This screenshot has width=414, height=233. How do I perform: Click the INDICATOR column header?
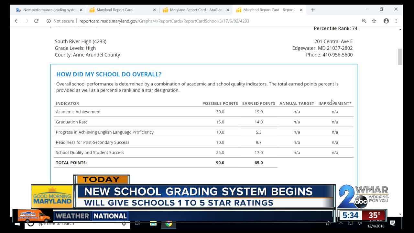[x=67, y=103]
